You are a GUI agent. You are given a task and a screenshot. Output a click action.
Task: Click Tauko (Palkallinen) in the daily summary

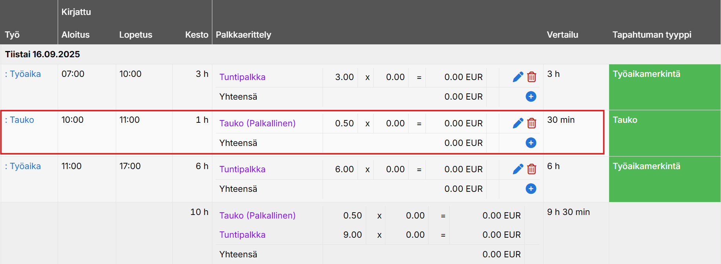pos(257,216)
